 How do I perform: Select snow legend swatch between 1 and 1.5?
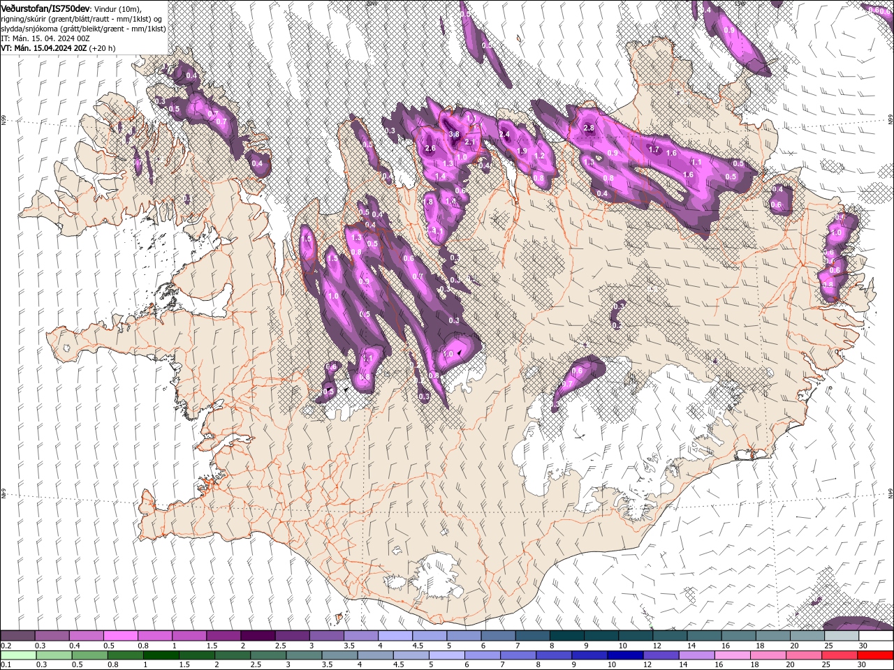point(189,636)
